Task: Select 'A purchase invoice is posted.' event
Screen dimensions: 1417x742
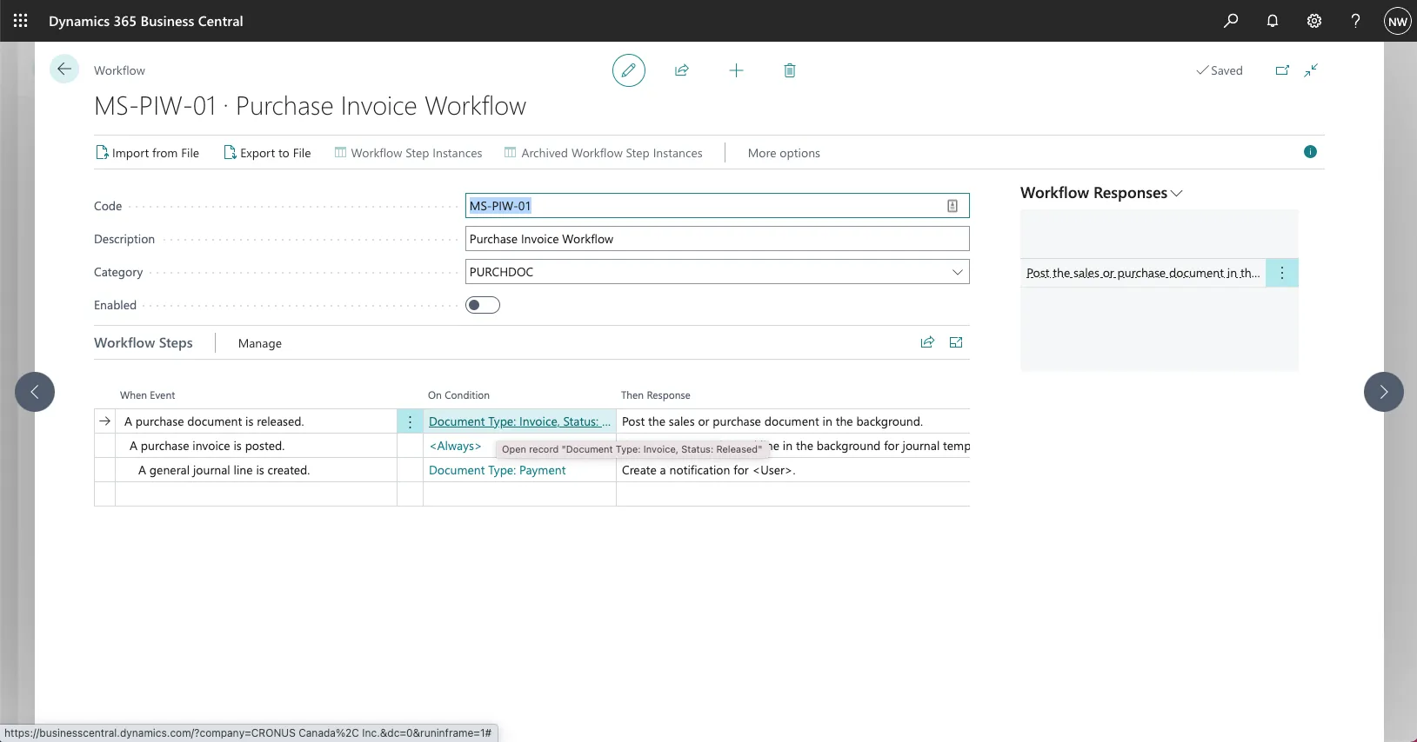Action: (207, 446)
